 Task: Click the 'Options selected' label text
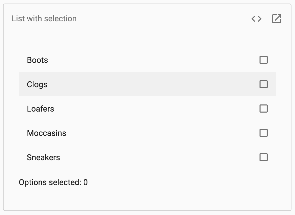click(x=50, y=182)
